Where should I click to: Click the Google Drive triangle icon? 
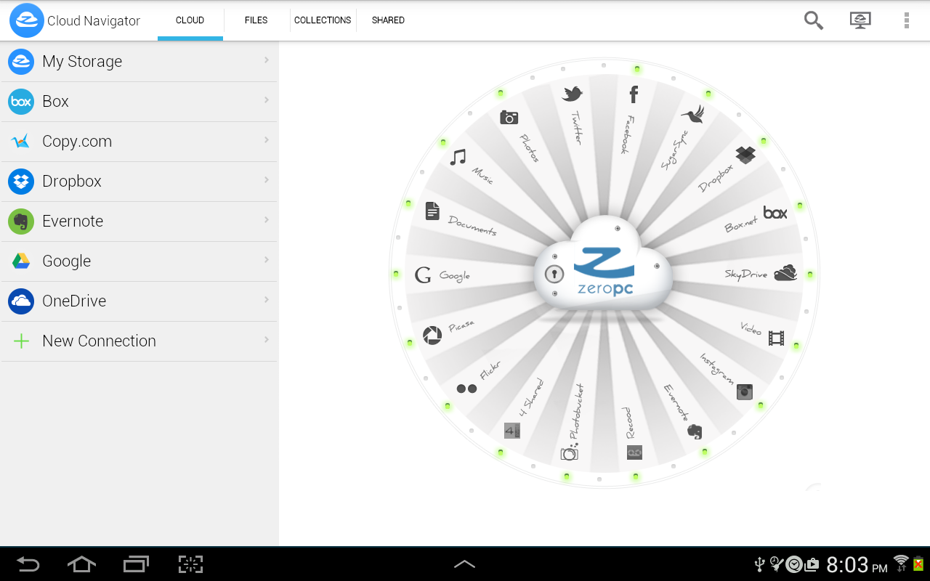coord(21,261)
